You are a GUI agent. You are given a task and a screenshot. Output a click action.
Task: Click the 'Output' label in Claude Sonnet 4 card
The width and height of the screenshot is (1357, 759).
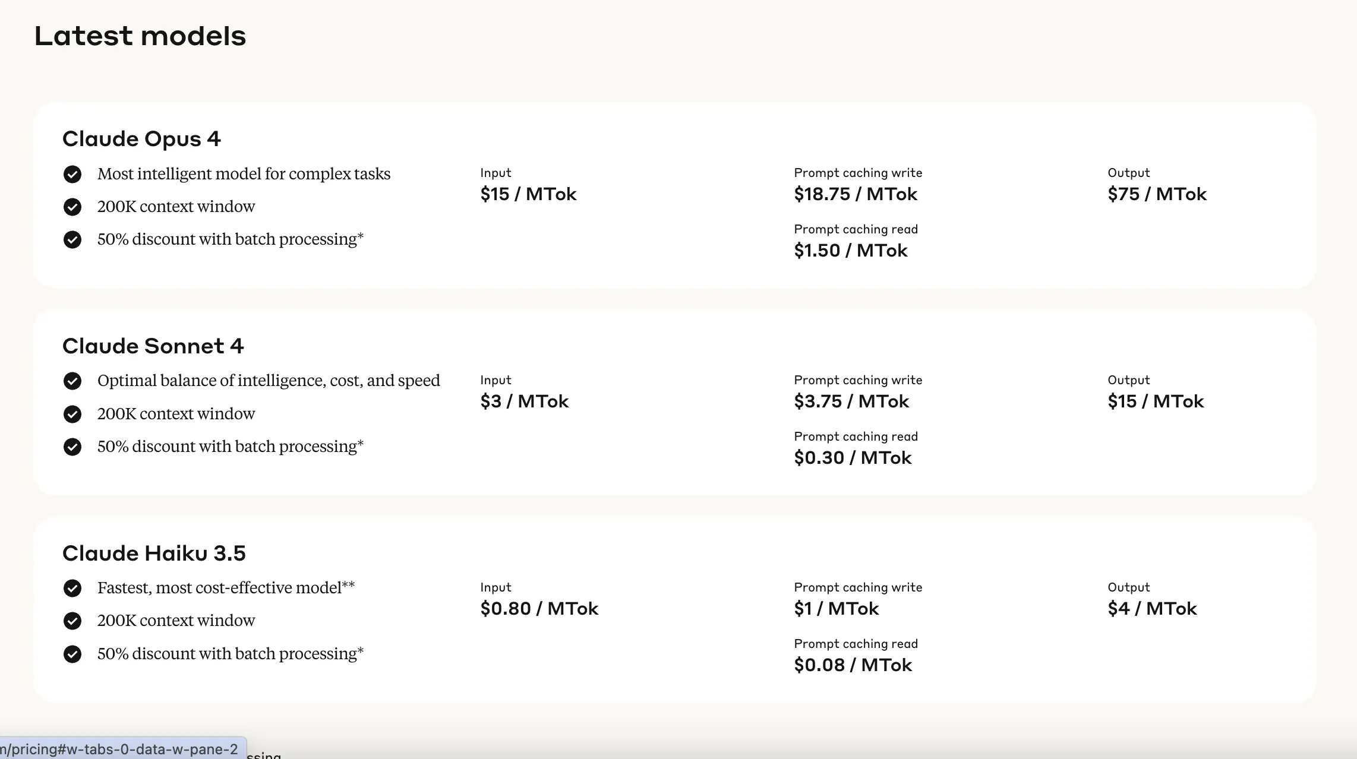coord(1128,380)
